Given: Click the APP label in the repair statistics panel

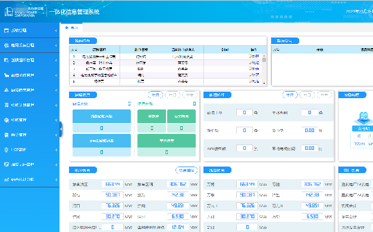Looking at the screenshot, I should tap(216, 149).
